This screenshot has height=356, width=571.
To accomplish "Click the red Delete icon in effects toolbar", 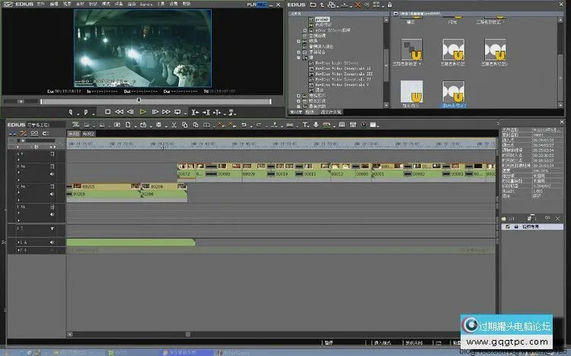I will click(356, 5).
